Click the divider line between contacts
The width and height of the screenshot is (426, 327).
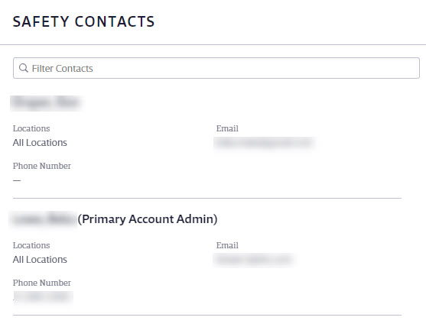pyautogui.click(x=207, y=199)
